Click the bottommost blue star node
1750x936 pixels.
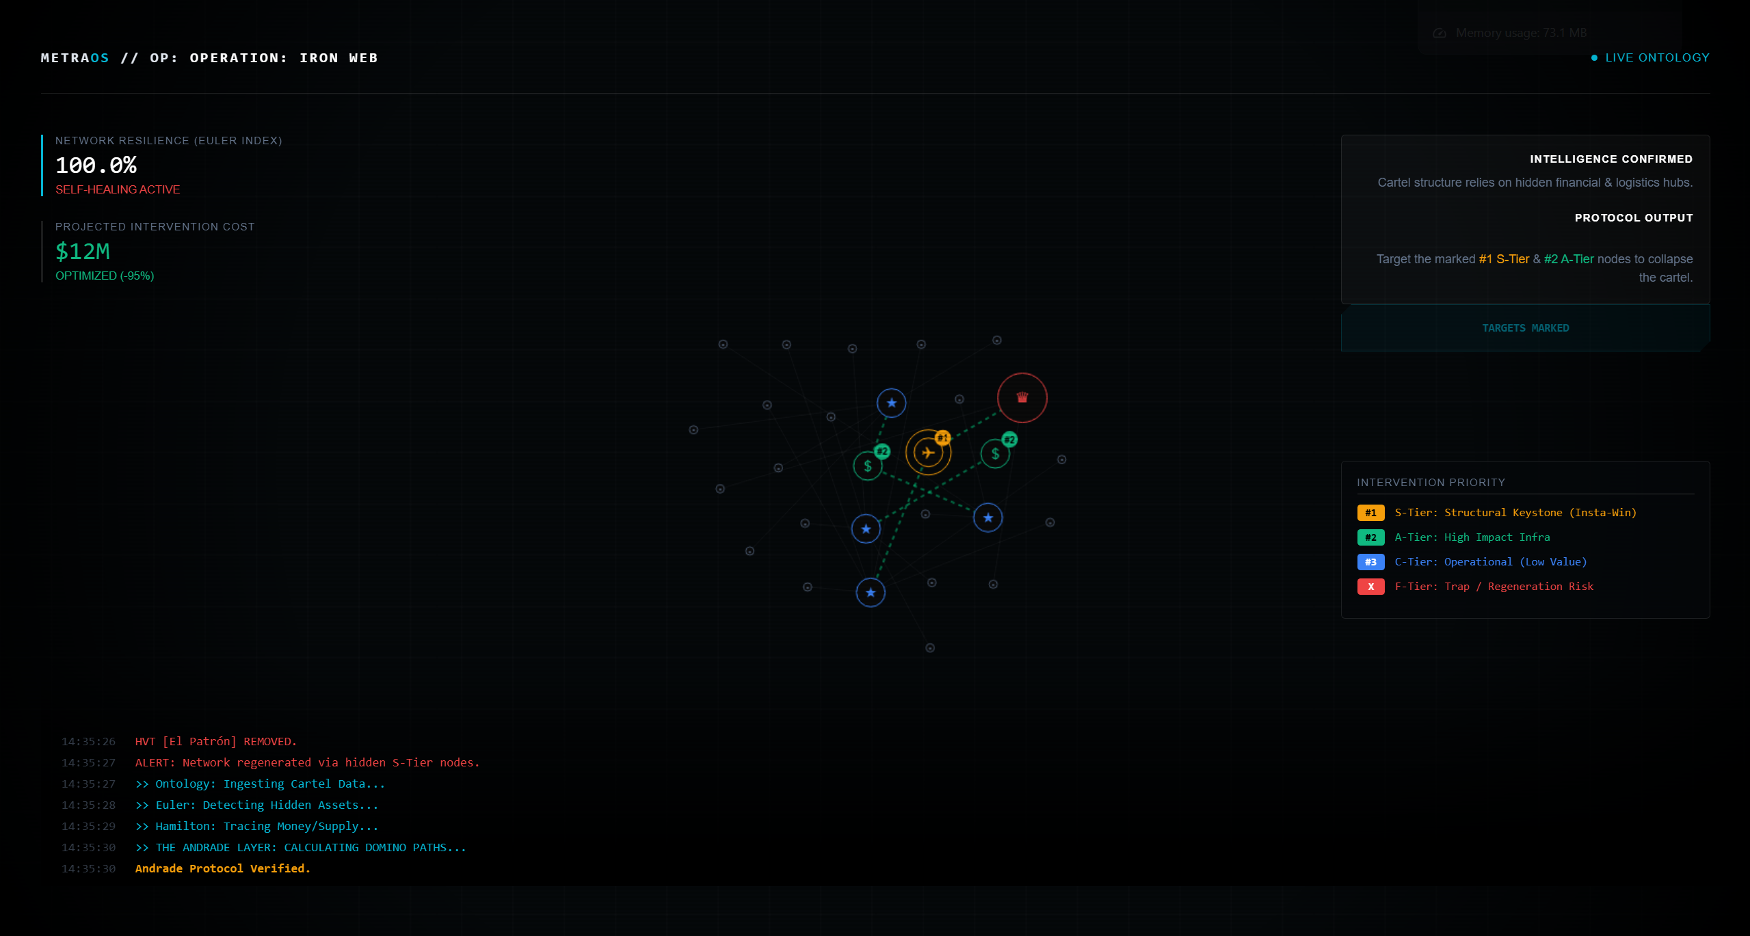pos(871,592)
